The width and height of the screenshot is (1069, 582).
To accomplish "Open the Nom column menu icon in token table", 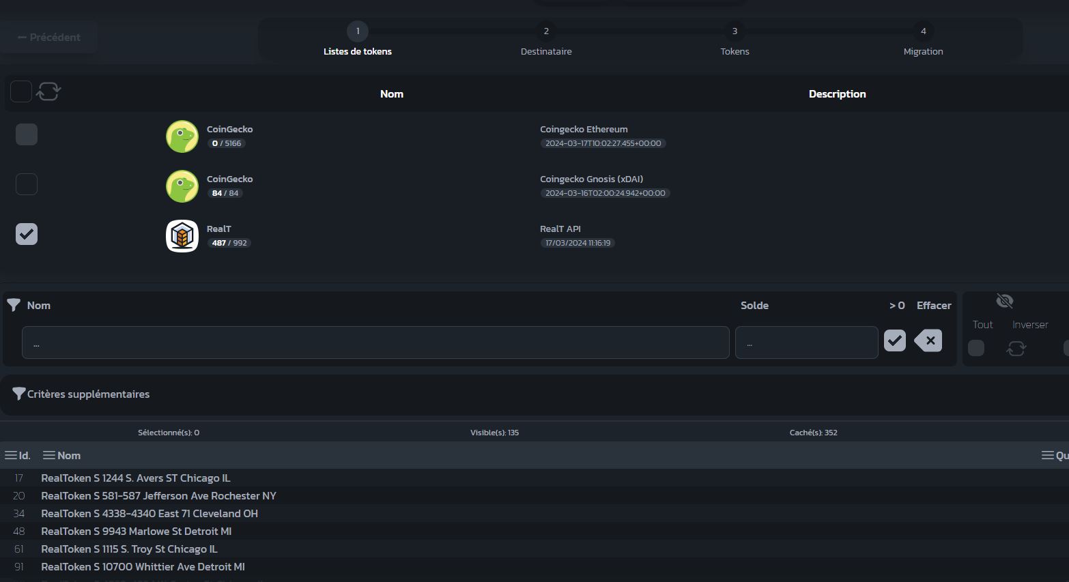I will pos(49,455).
